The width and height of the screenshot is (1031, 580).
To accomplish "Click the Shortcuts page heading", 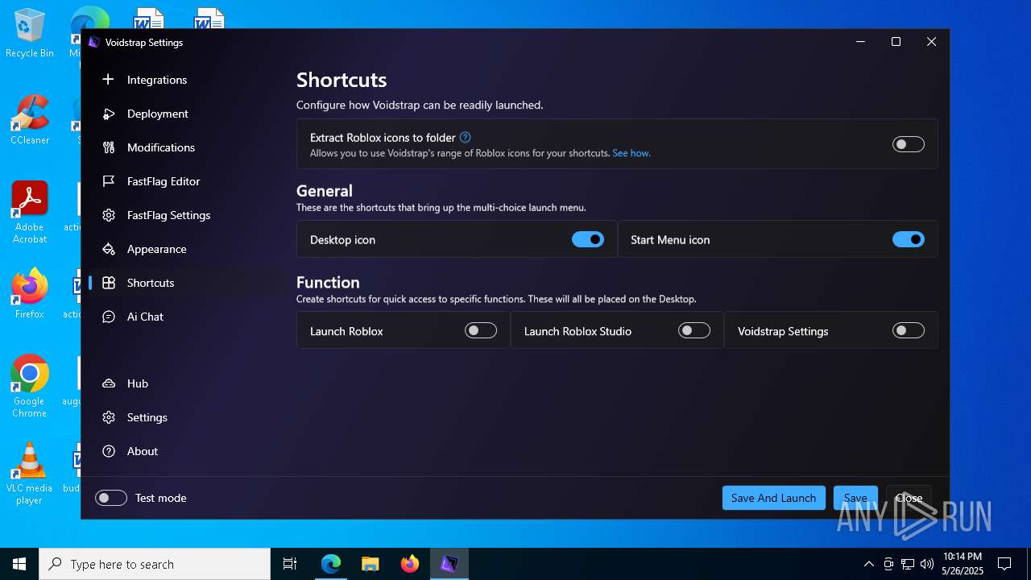I will click(342, 80).
